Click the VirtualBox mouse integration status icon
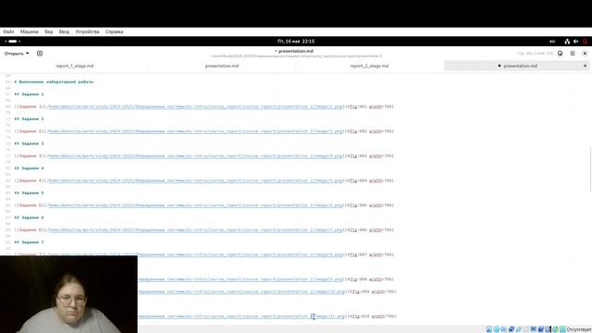Viewport: 592px width, 333px height. coord(555,329)
